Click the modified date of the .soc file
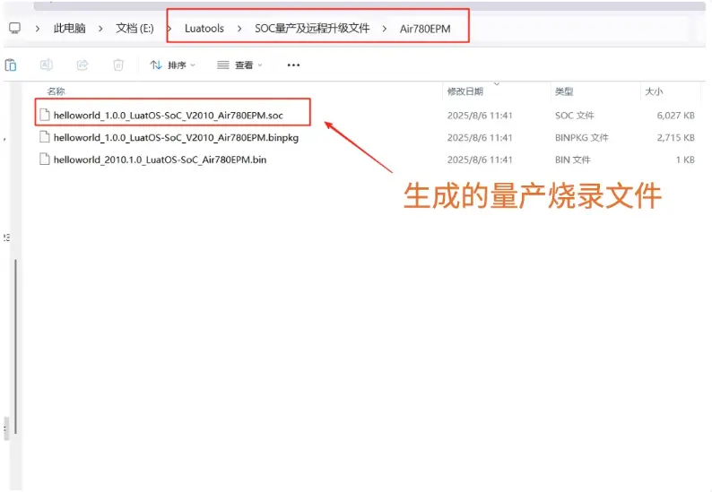Image resolution: width=712 pixels, height=492 pixels. [480, 116]
